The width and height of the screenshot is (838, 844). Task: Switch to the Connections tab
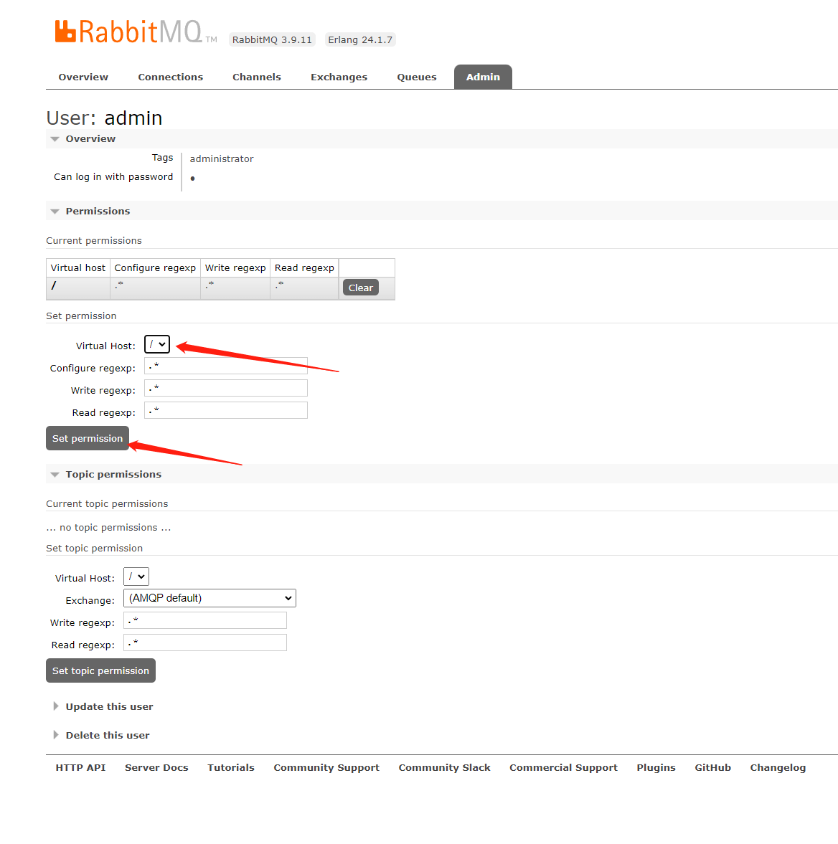click(170, 77)
